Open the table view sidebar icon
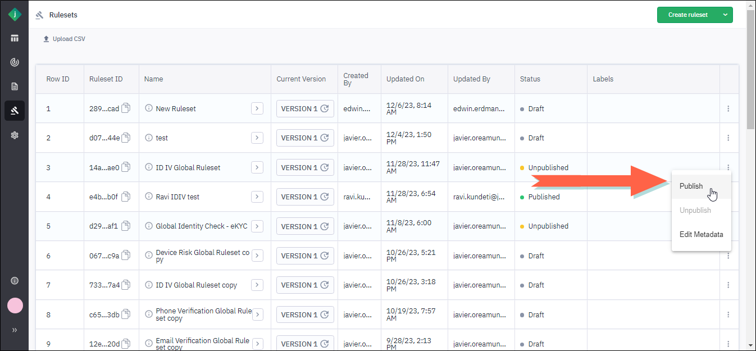 click(15, 38)
